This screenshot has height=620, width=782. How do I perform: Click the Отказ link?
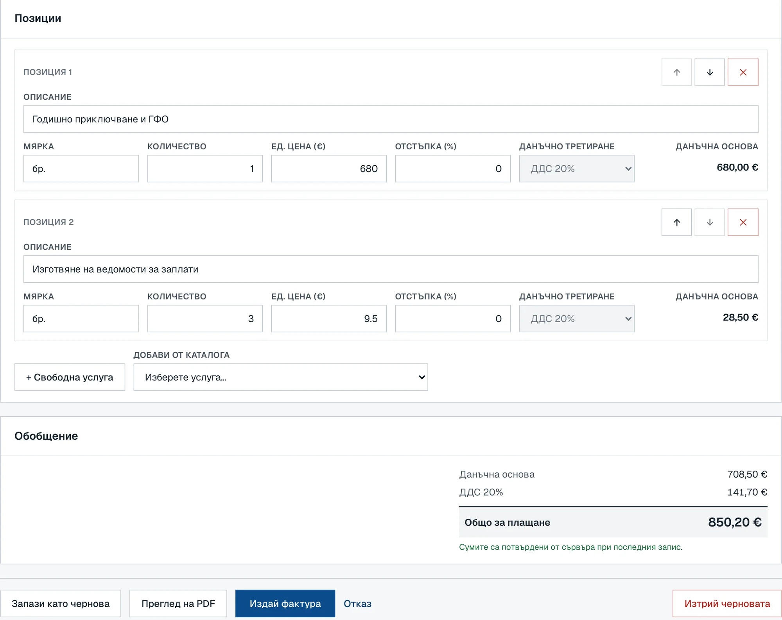click(357, 604)
